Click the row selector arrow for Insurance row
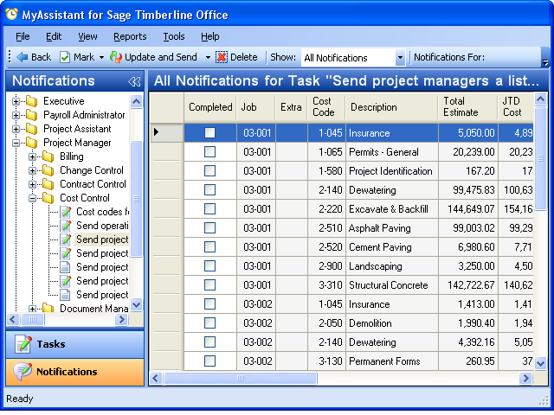554x415 pixels. pos(156,132)
